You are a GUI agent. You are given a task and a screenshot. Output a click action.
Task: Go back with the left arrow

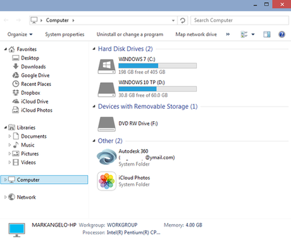[6, 20]
